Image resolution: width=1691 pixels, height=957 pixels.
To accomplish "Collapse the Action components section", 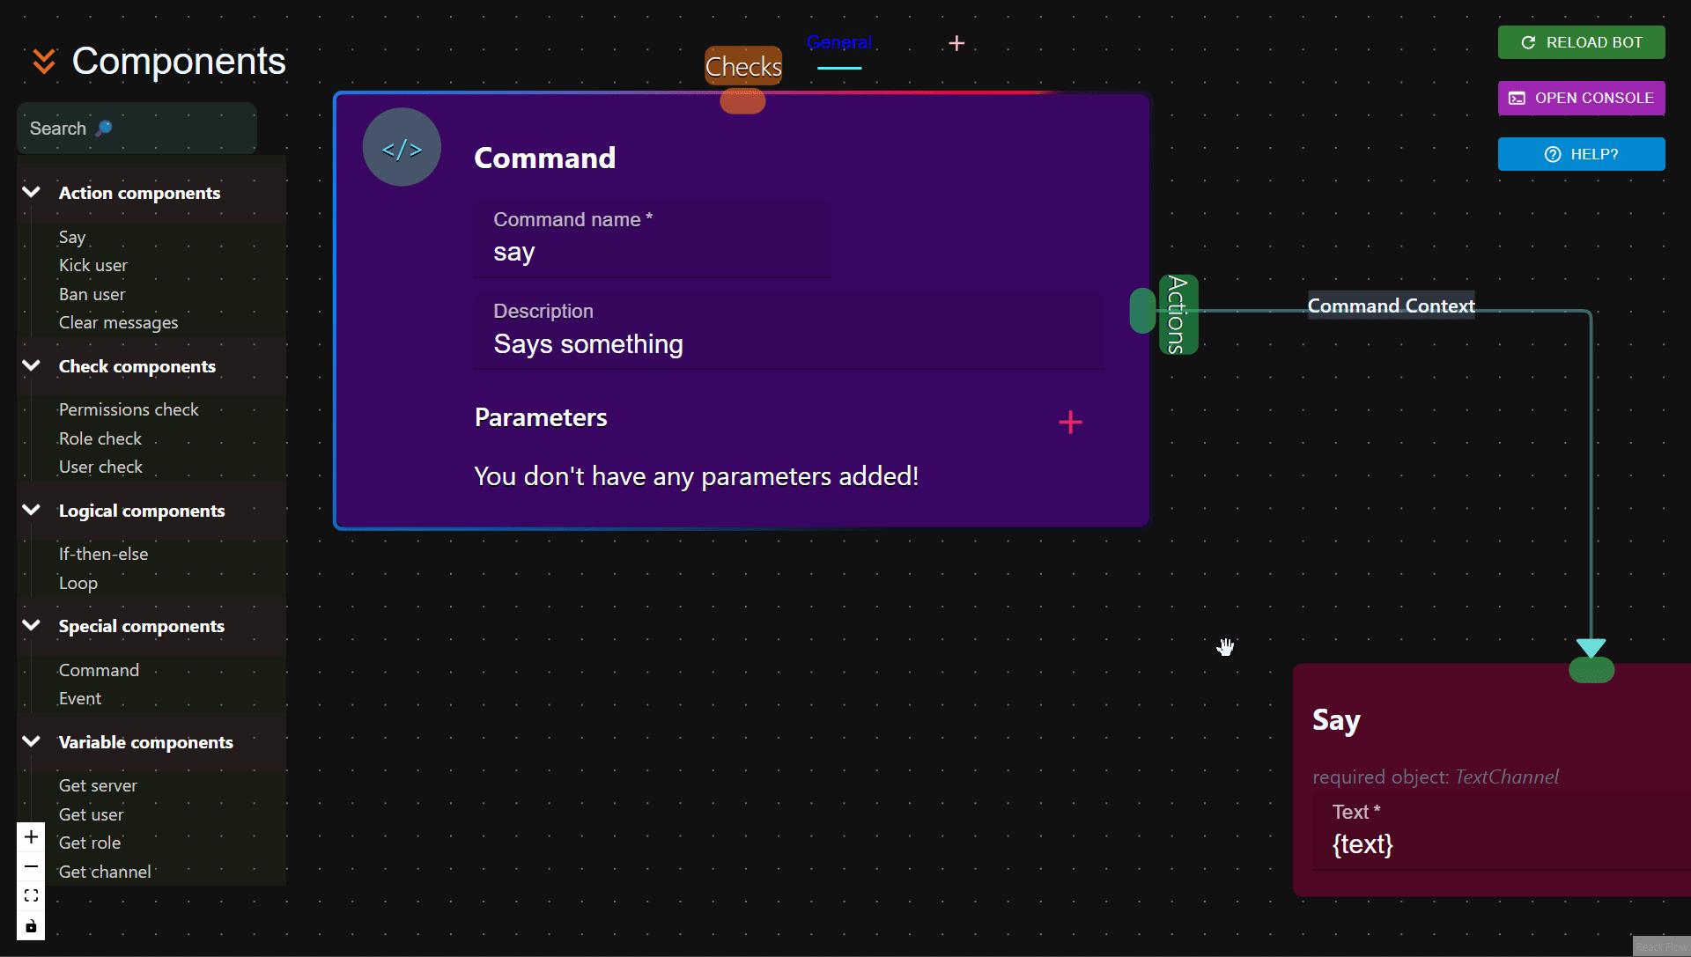I will [x=32, y=192].
